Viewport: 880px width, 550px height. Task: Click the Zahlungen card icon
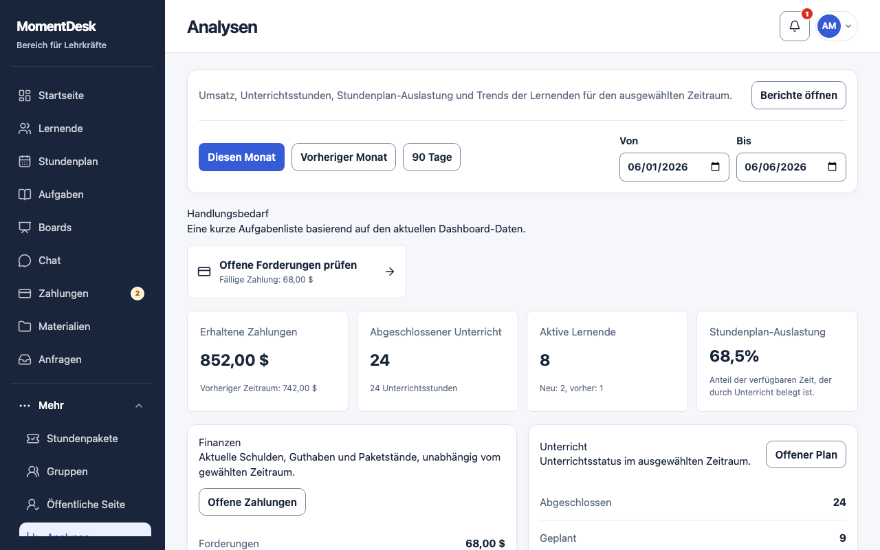click(x=25, y=294)
